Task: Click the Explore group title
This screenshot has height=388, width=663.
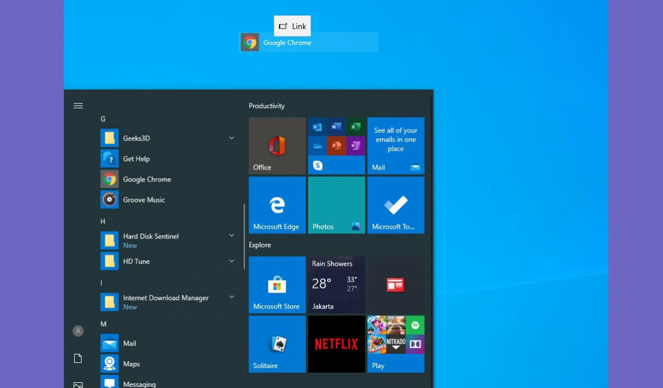Action: click(x=260, y=245)
